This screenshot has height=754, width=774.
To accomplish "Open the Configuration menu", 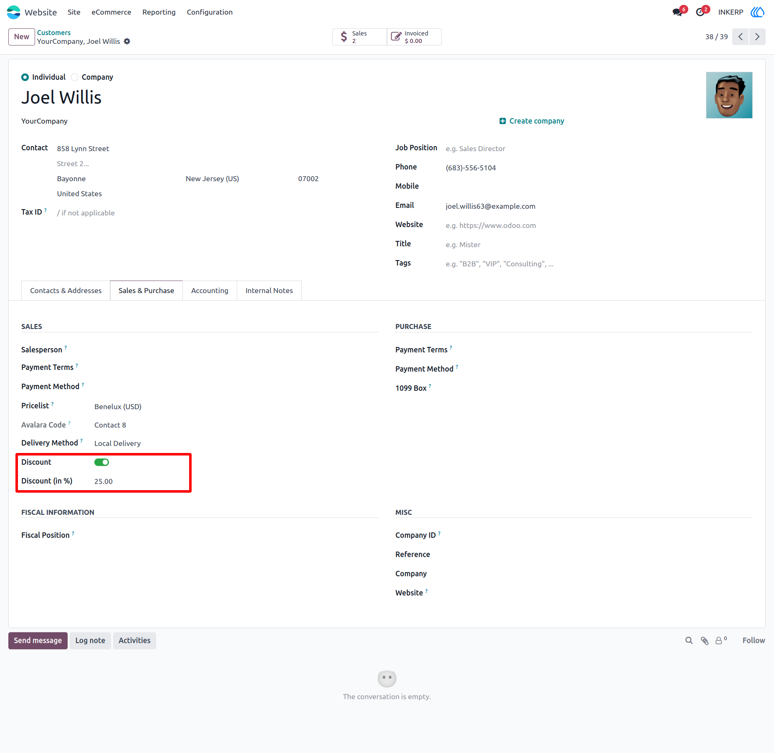I will point(210,12).
